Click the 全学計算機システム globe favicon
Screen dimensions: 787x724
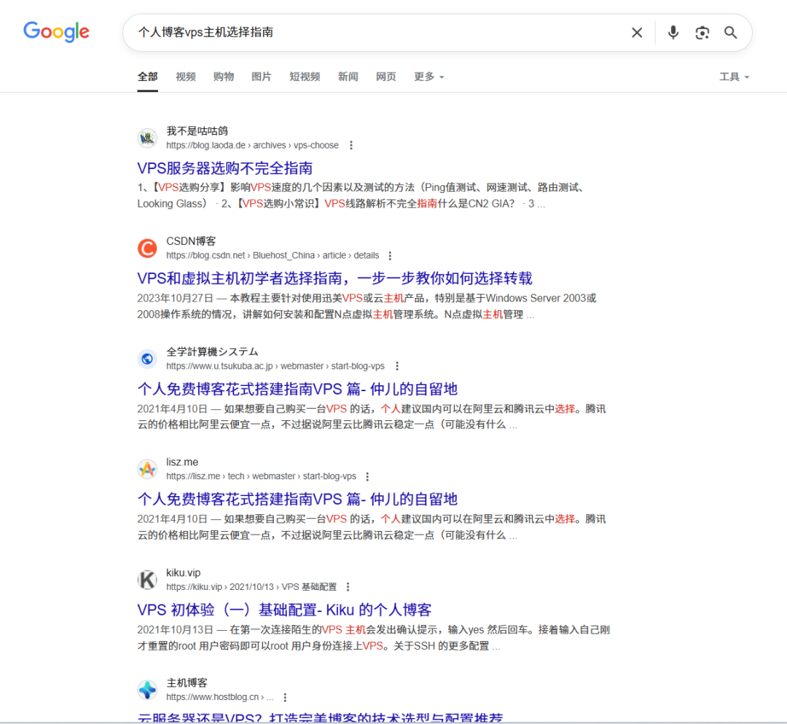point(147,359)
